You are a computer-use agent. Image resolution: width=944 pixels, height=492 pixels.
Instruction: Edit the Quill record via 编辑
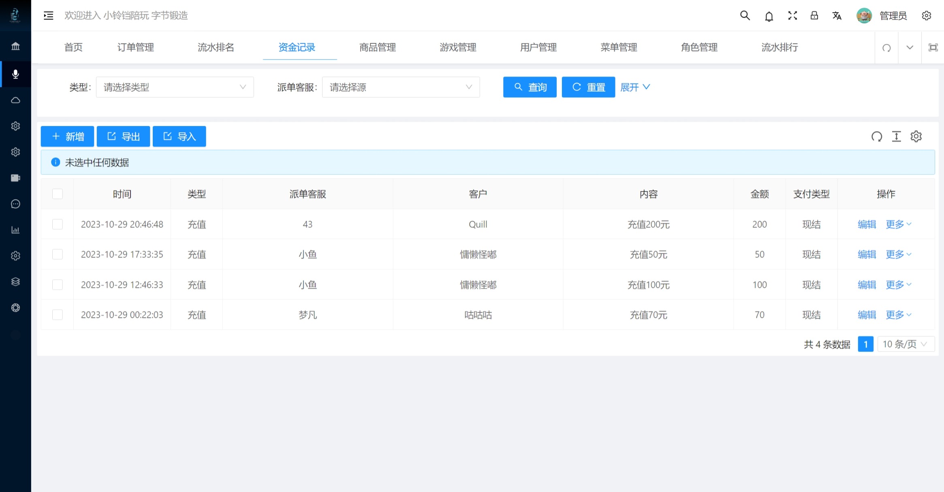coord(867,224)
